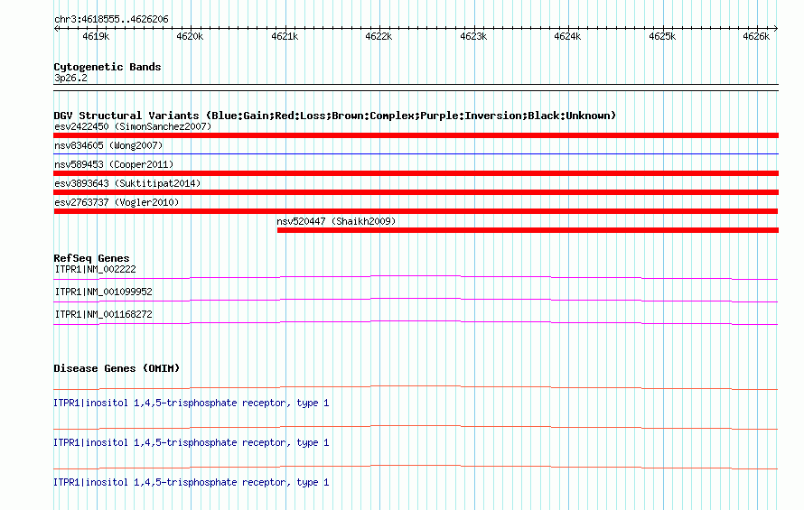Click the 4624k ruler tick label
Screen dimensions: 804x510
[567, 36]
